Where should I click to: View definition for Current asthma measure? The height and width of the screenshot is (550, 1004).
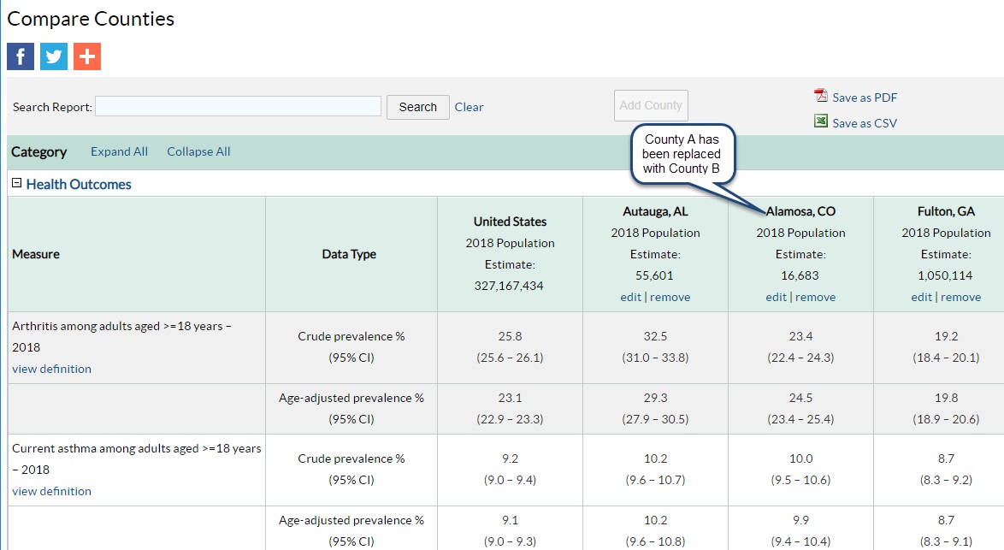pos(52,491)
